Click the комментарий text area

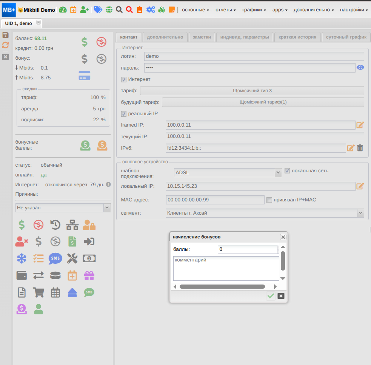226,268
